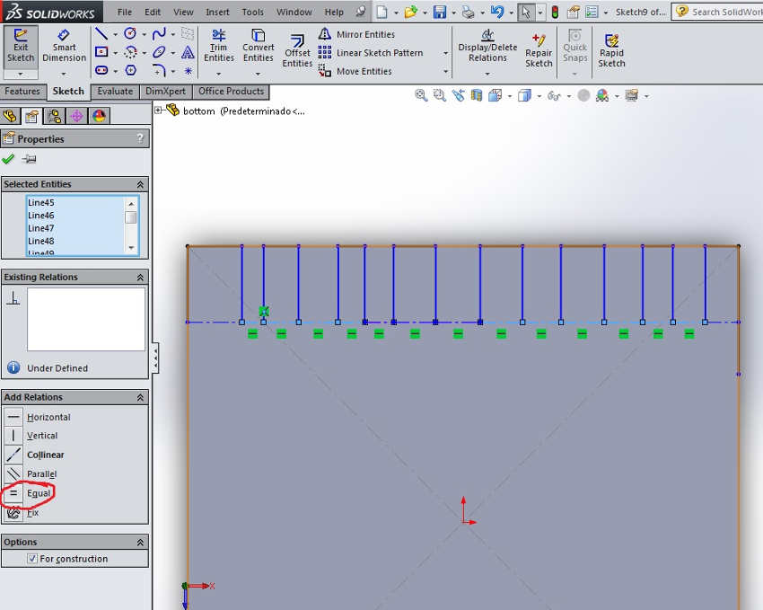
Task: Activate the Trim Entities tool
Action: coord(218,46)
